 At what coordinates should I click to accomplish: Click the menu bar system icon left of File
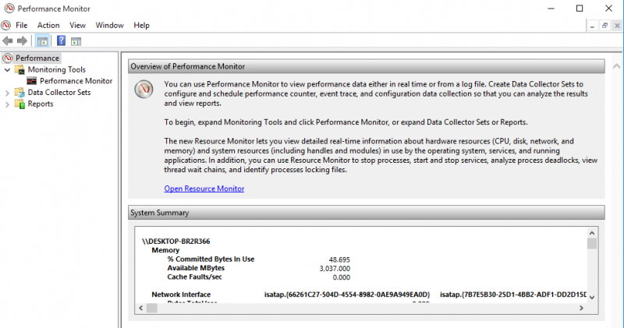6,26
